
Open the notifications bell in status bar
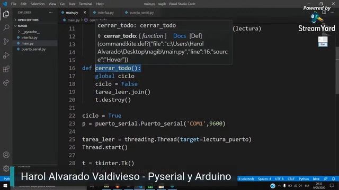click(334, 179)
